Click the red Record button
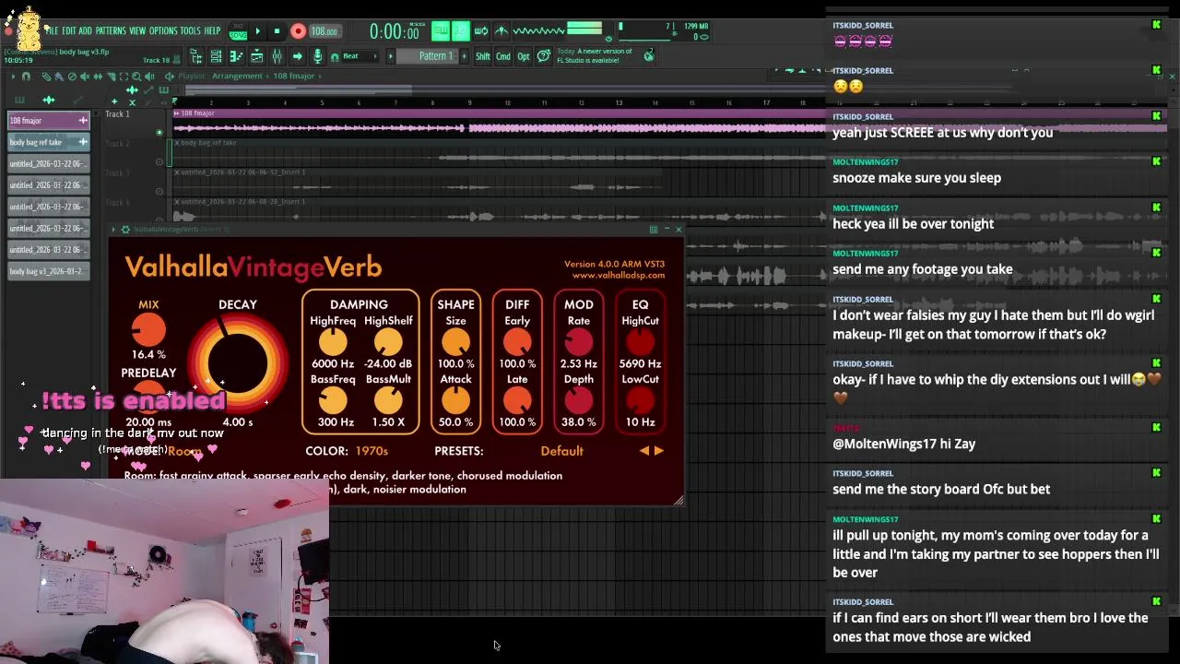This screenshot has width=1180, height=664. (x=298, y=31)
